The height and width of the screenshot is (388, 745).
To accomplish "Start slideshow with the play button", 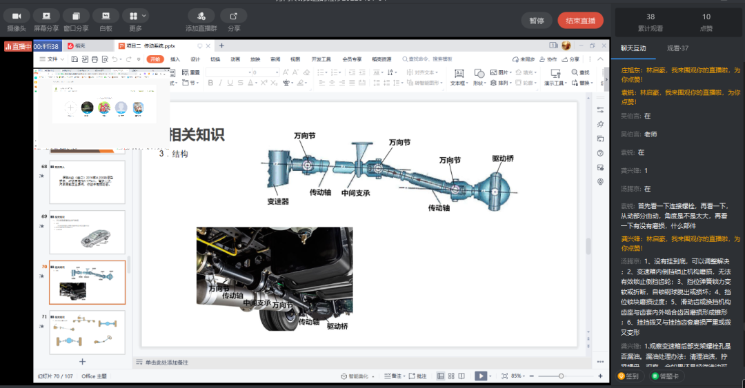I will [x=481, y=376].
